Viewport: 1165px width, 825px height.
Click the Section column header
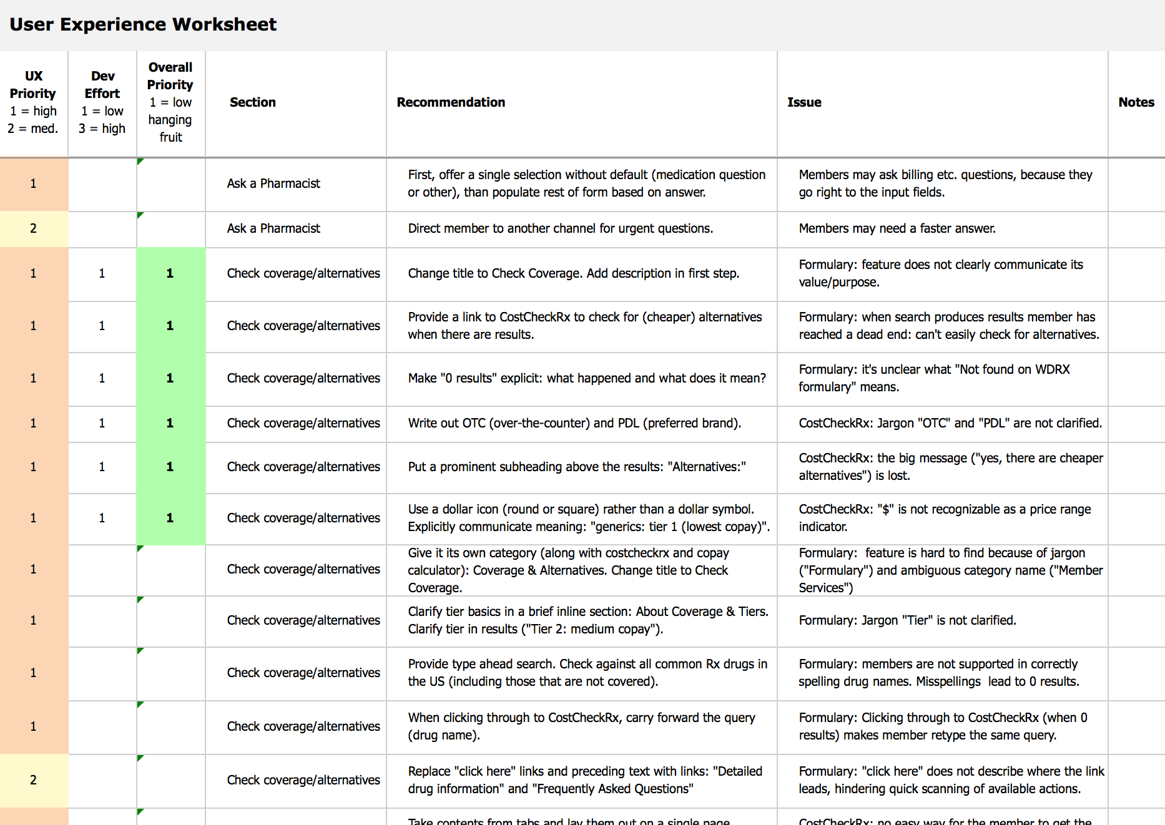[x=252, y=102]
